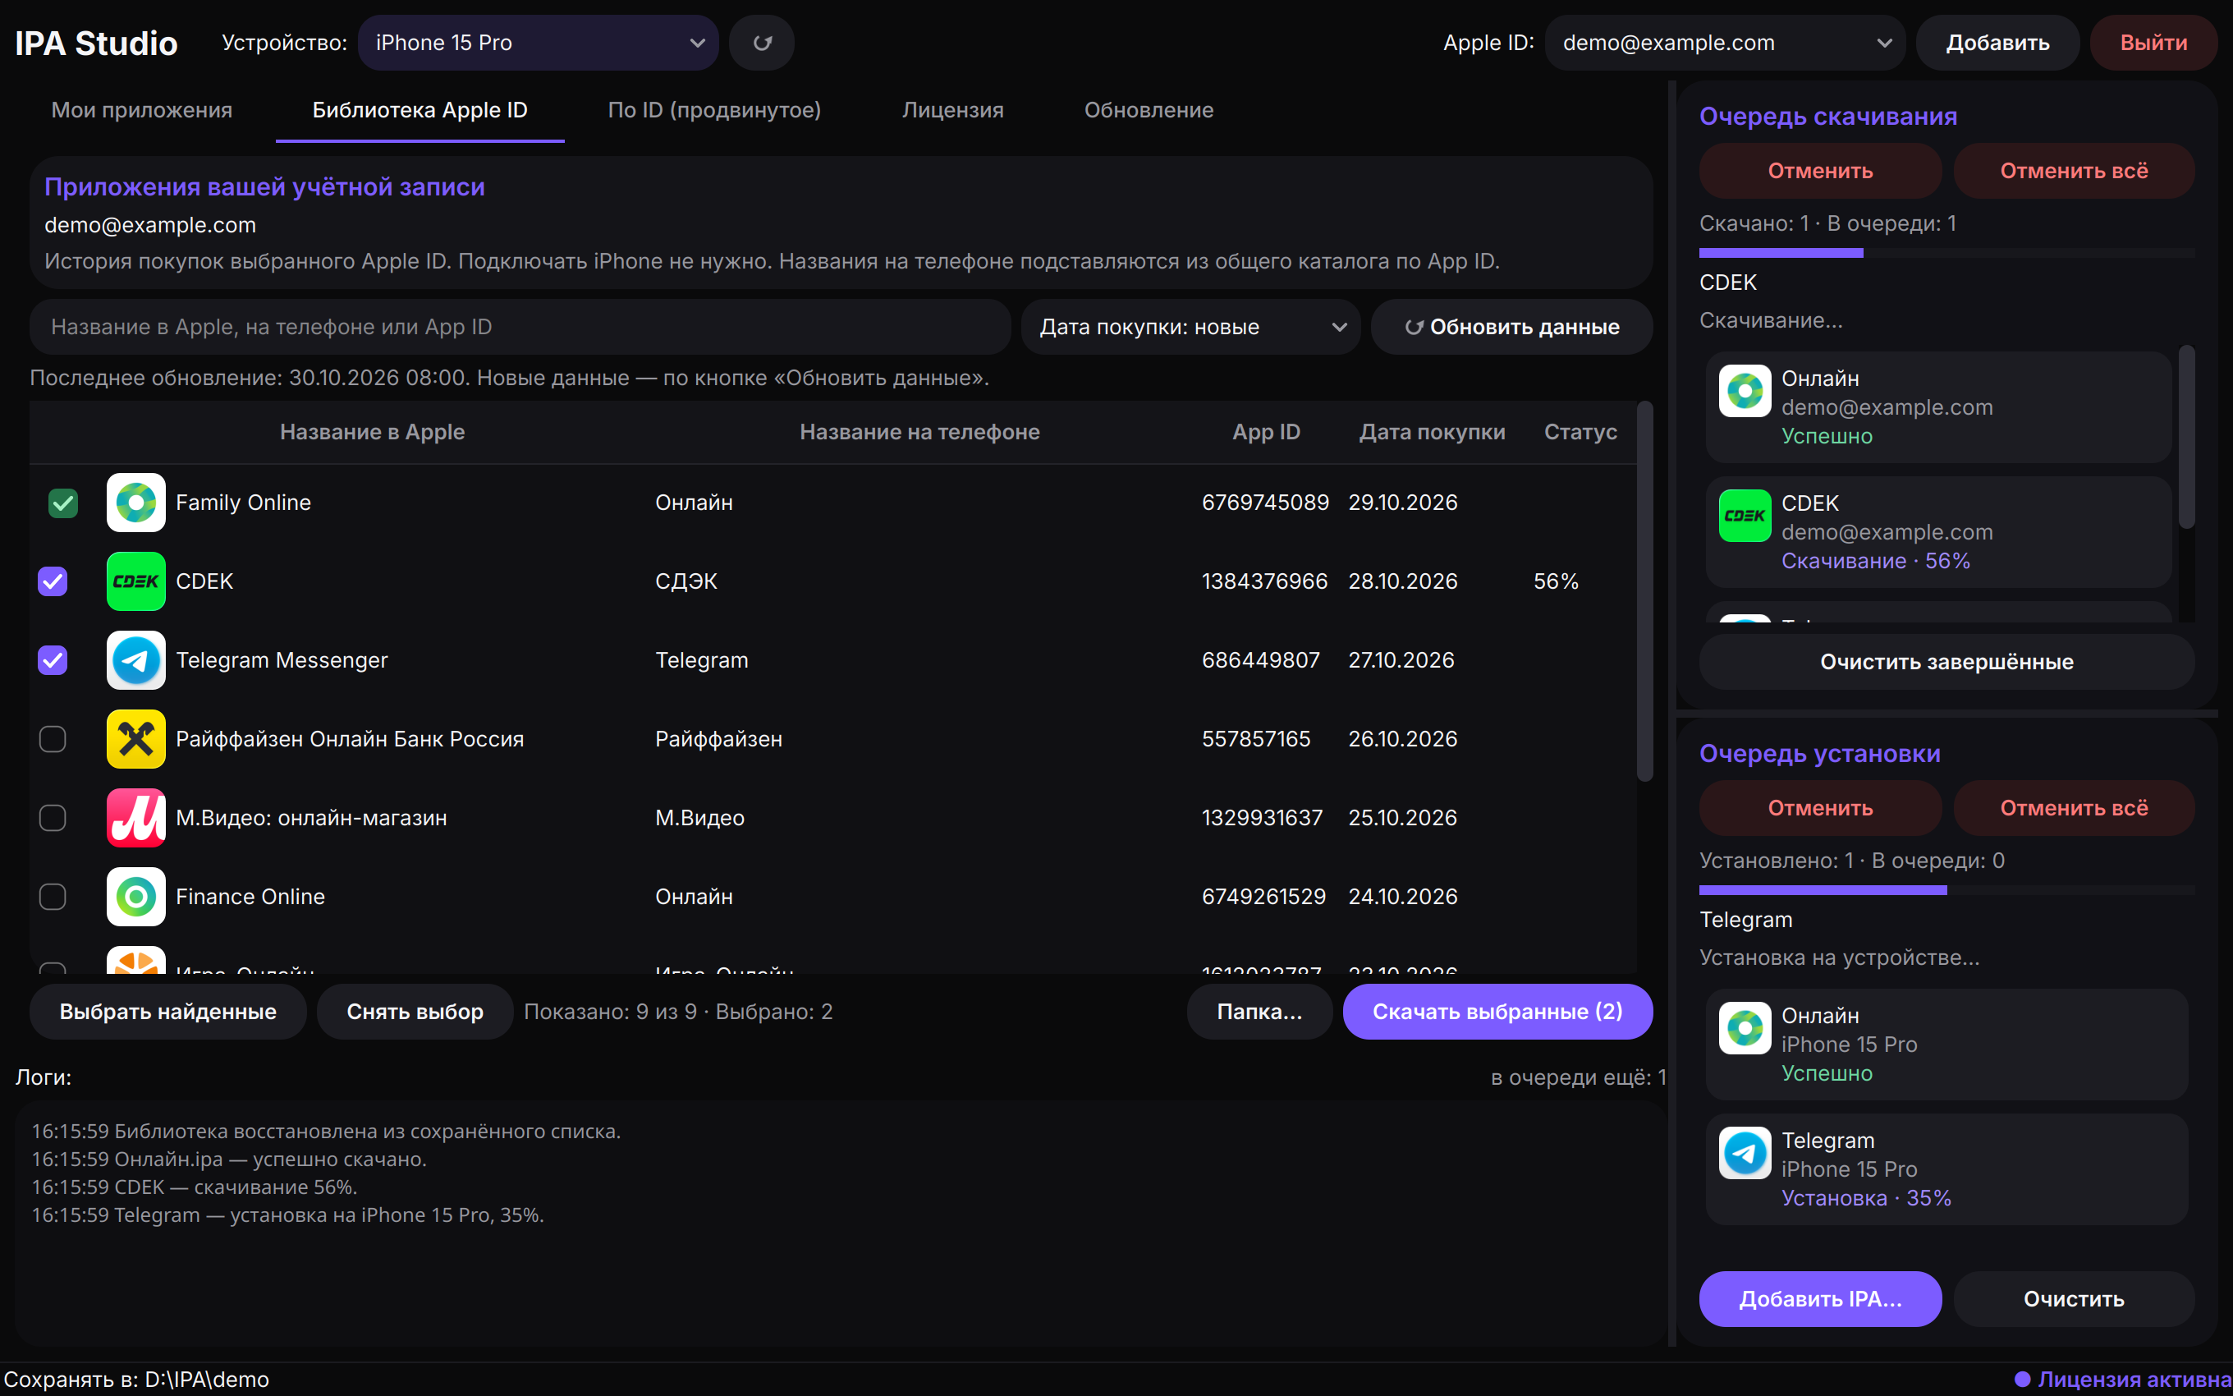Uncheck the CDEK row checkbox
The width and height of the screenshot is (2233, 1396).
click(x=53, y=581)
